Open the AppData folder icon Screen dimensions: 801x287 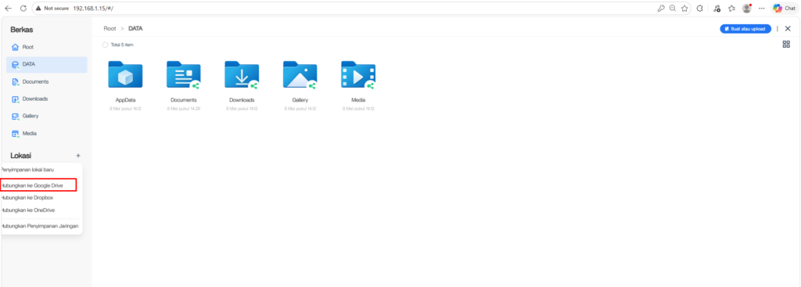point(125,74)
